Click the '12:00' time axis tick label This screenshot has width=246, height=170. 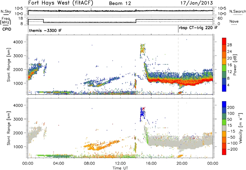click(120, 164)
